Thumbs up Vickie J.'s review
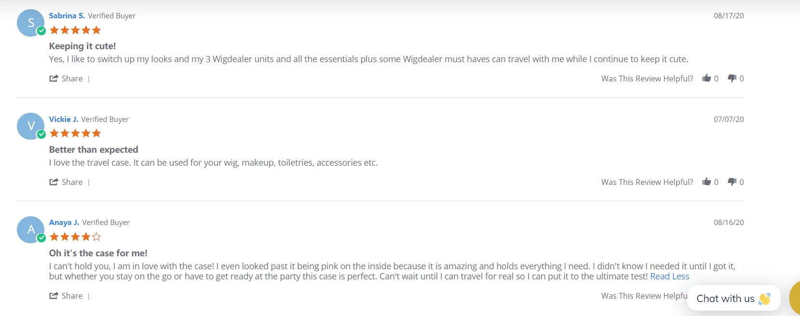800x316 pixels. (706, 182)
